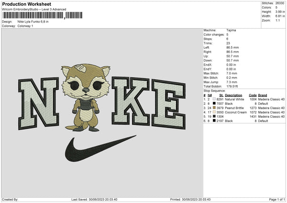Screen dimensions: 287x203
Task: Select the dark gray swatch for code 1431
Action: point(214,116)
